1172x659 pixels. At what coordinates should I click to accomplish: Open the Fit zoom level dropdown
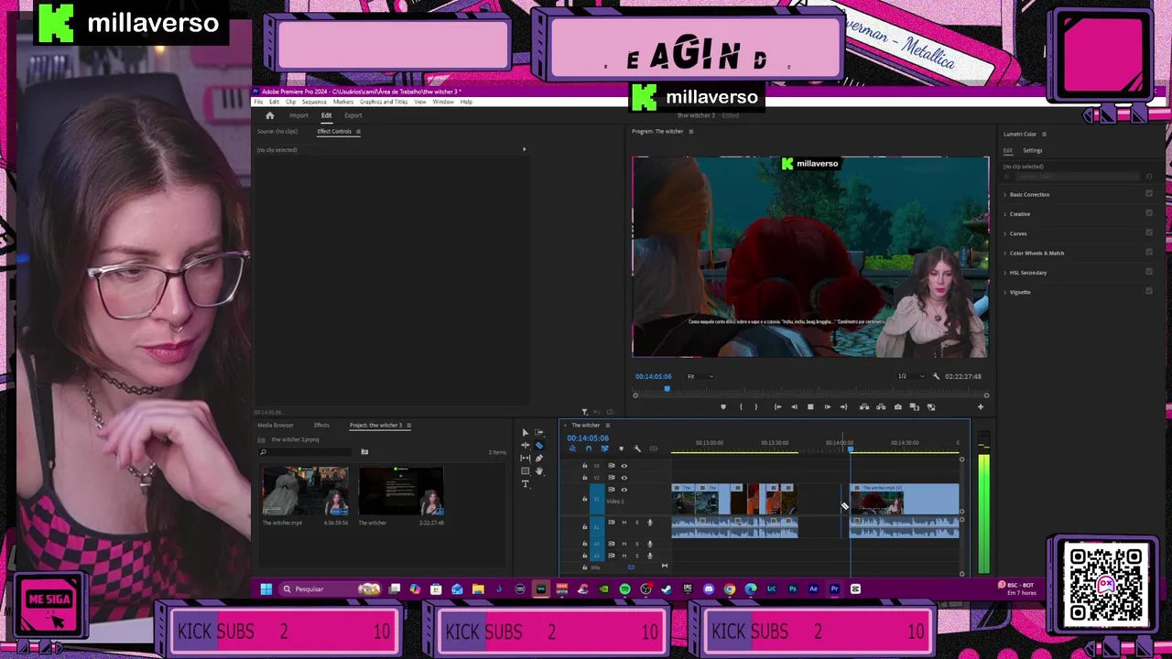pyautogui.click(x=700, y=376)
